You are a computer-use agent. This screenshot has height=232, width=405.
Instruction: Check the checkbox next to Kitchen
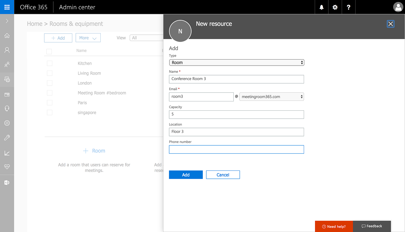pos(49,63)
